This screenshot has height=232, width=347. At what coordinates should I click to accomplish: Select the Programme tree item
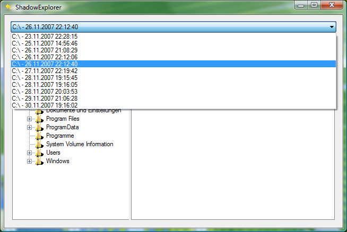tap(60, 136)
